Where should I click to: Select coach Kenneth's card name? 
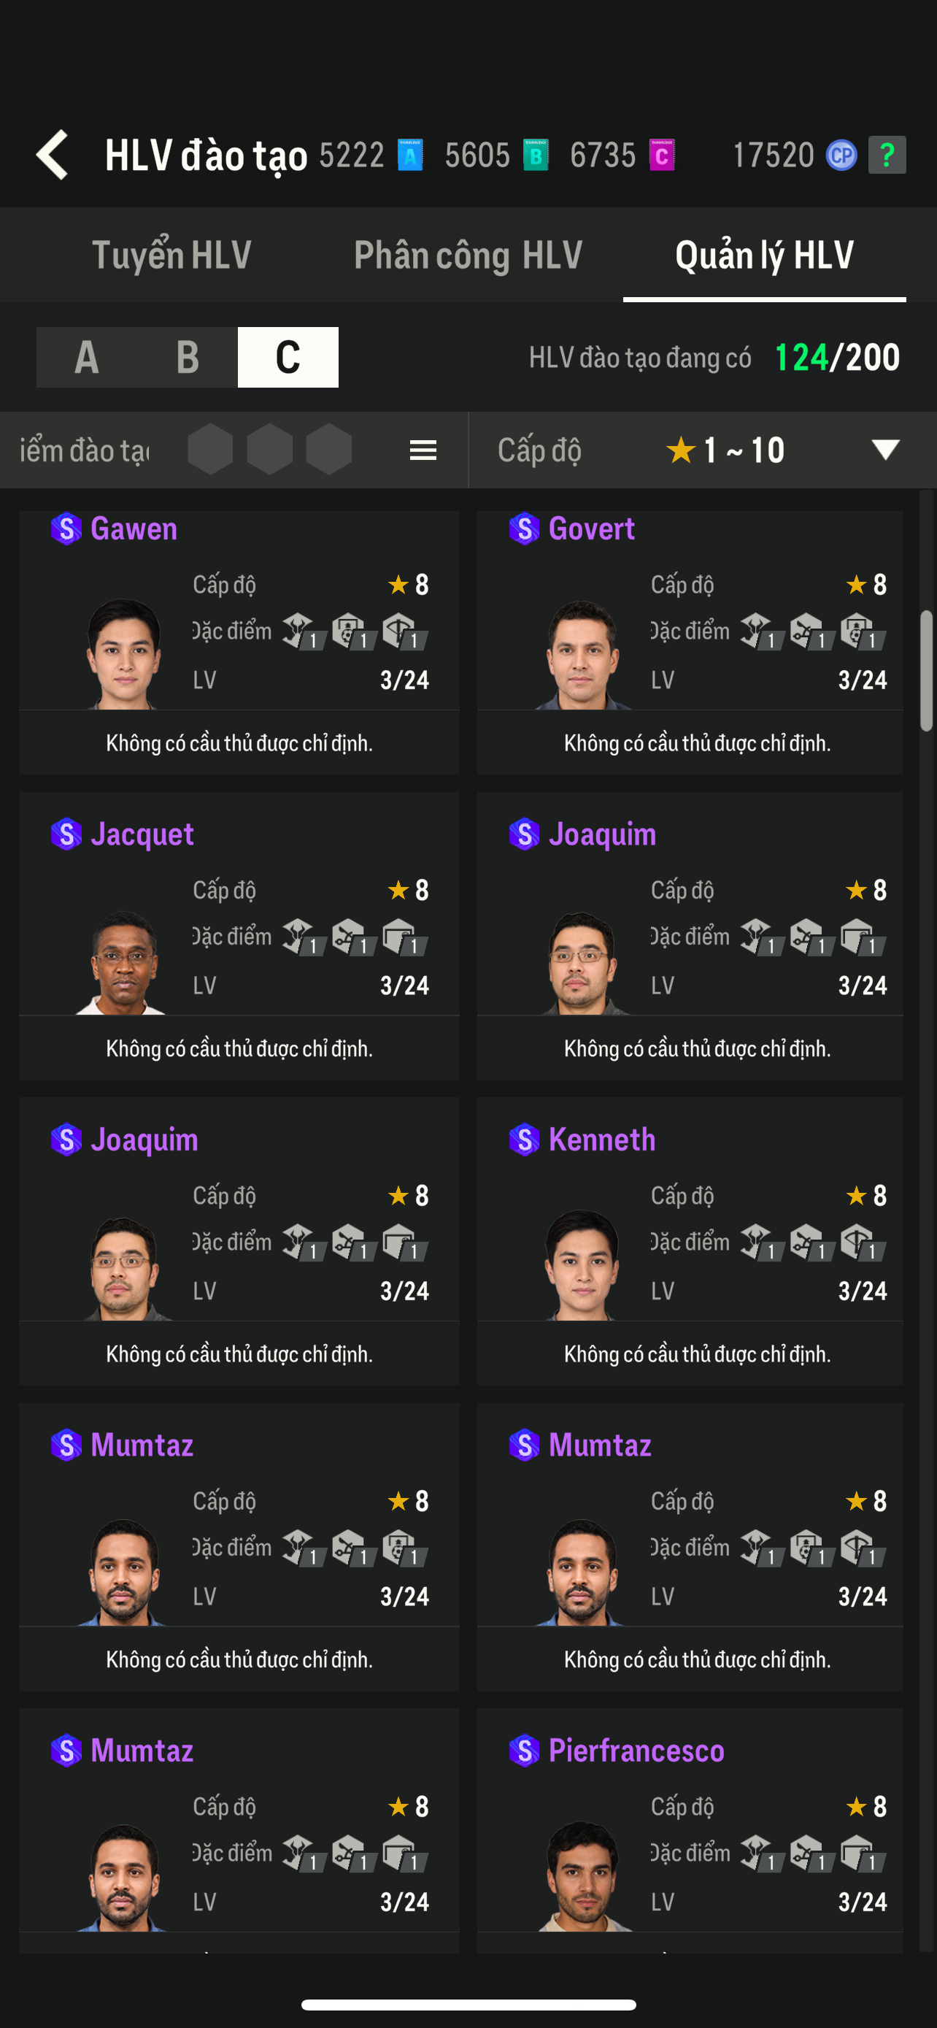(x=602, y=1140)
